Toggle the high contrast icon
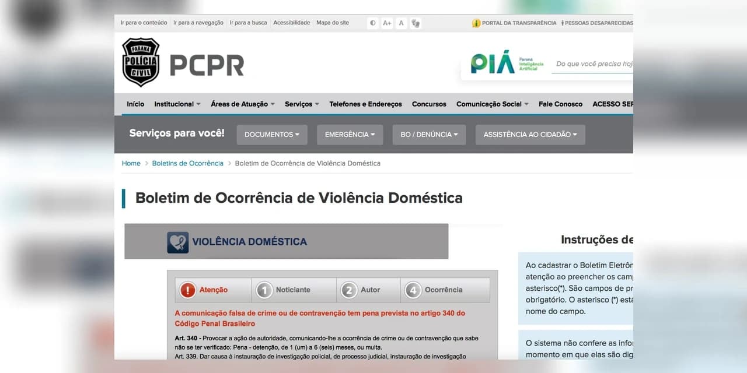 (x=373, y=23)
